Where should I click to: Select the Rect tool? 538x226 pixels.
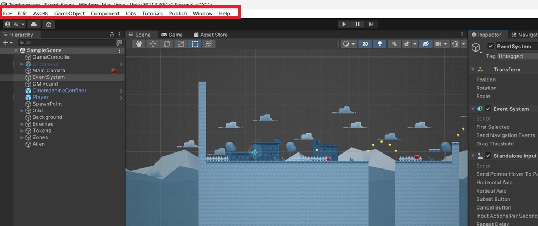pos(194,44)
